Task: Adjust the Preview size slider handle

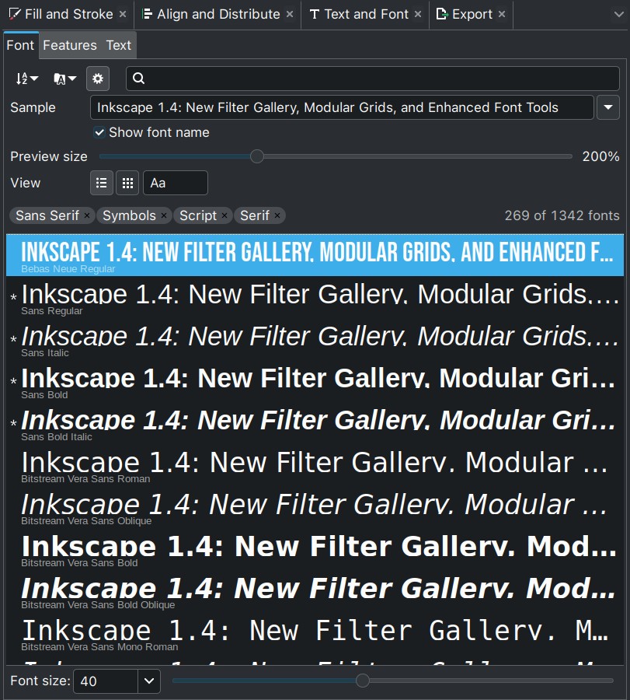Action: click(x=257, y=156)
